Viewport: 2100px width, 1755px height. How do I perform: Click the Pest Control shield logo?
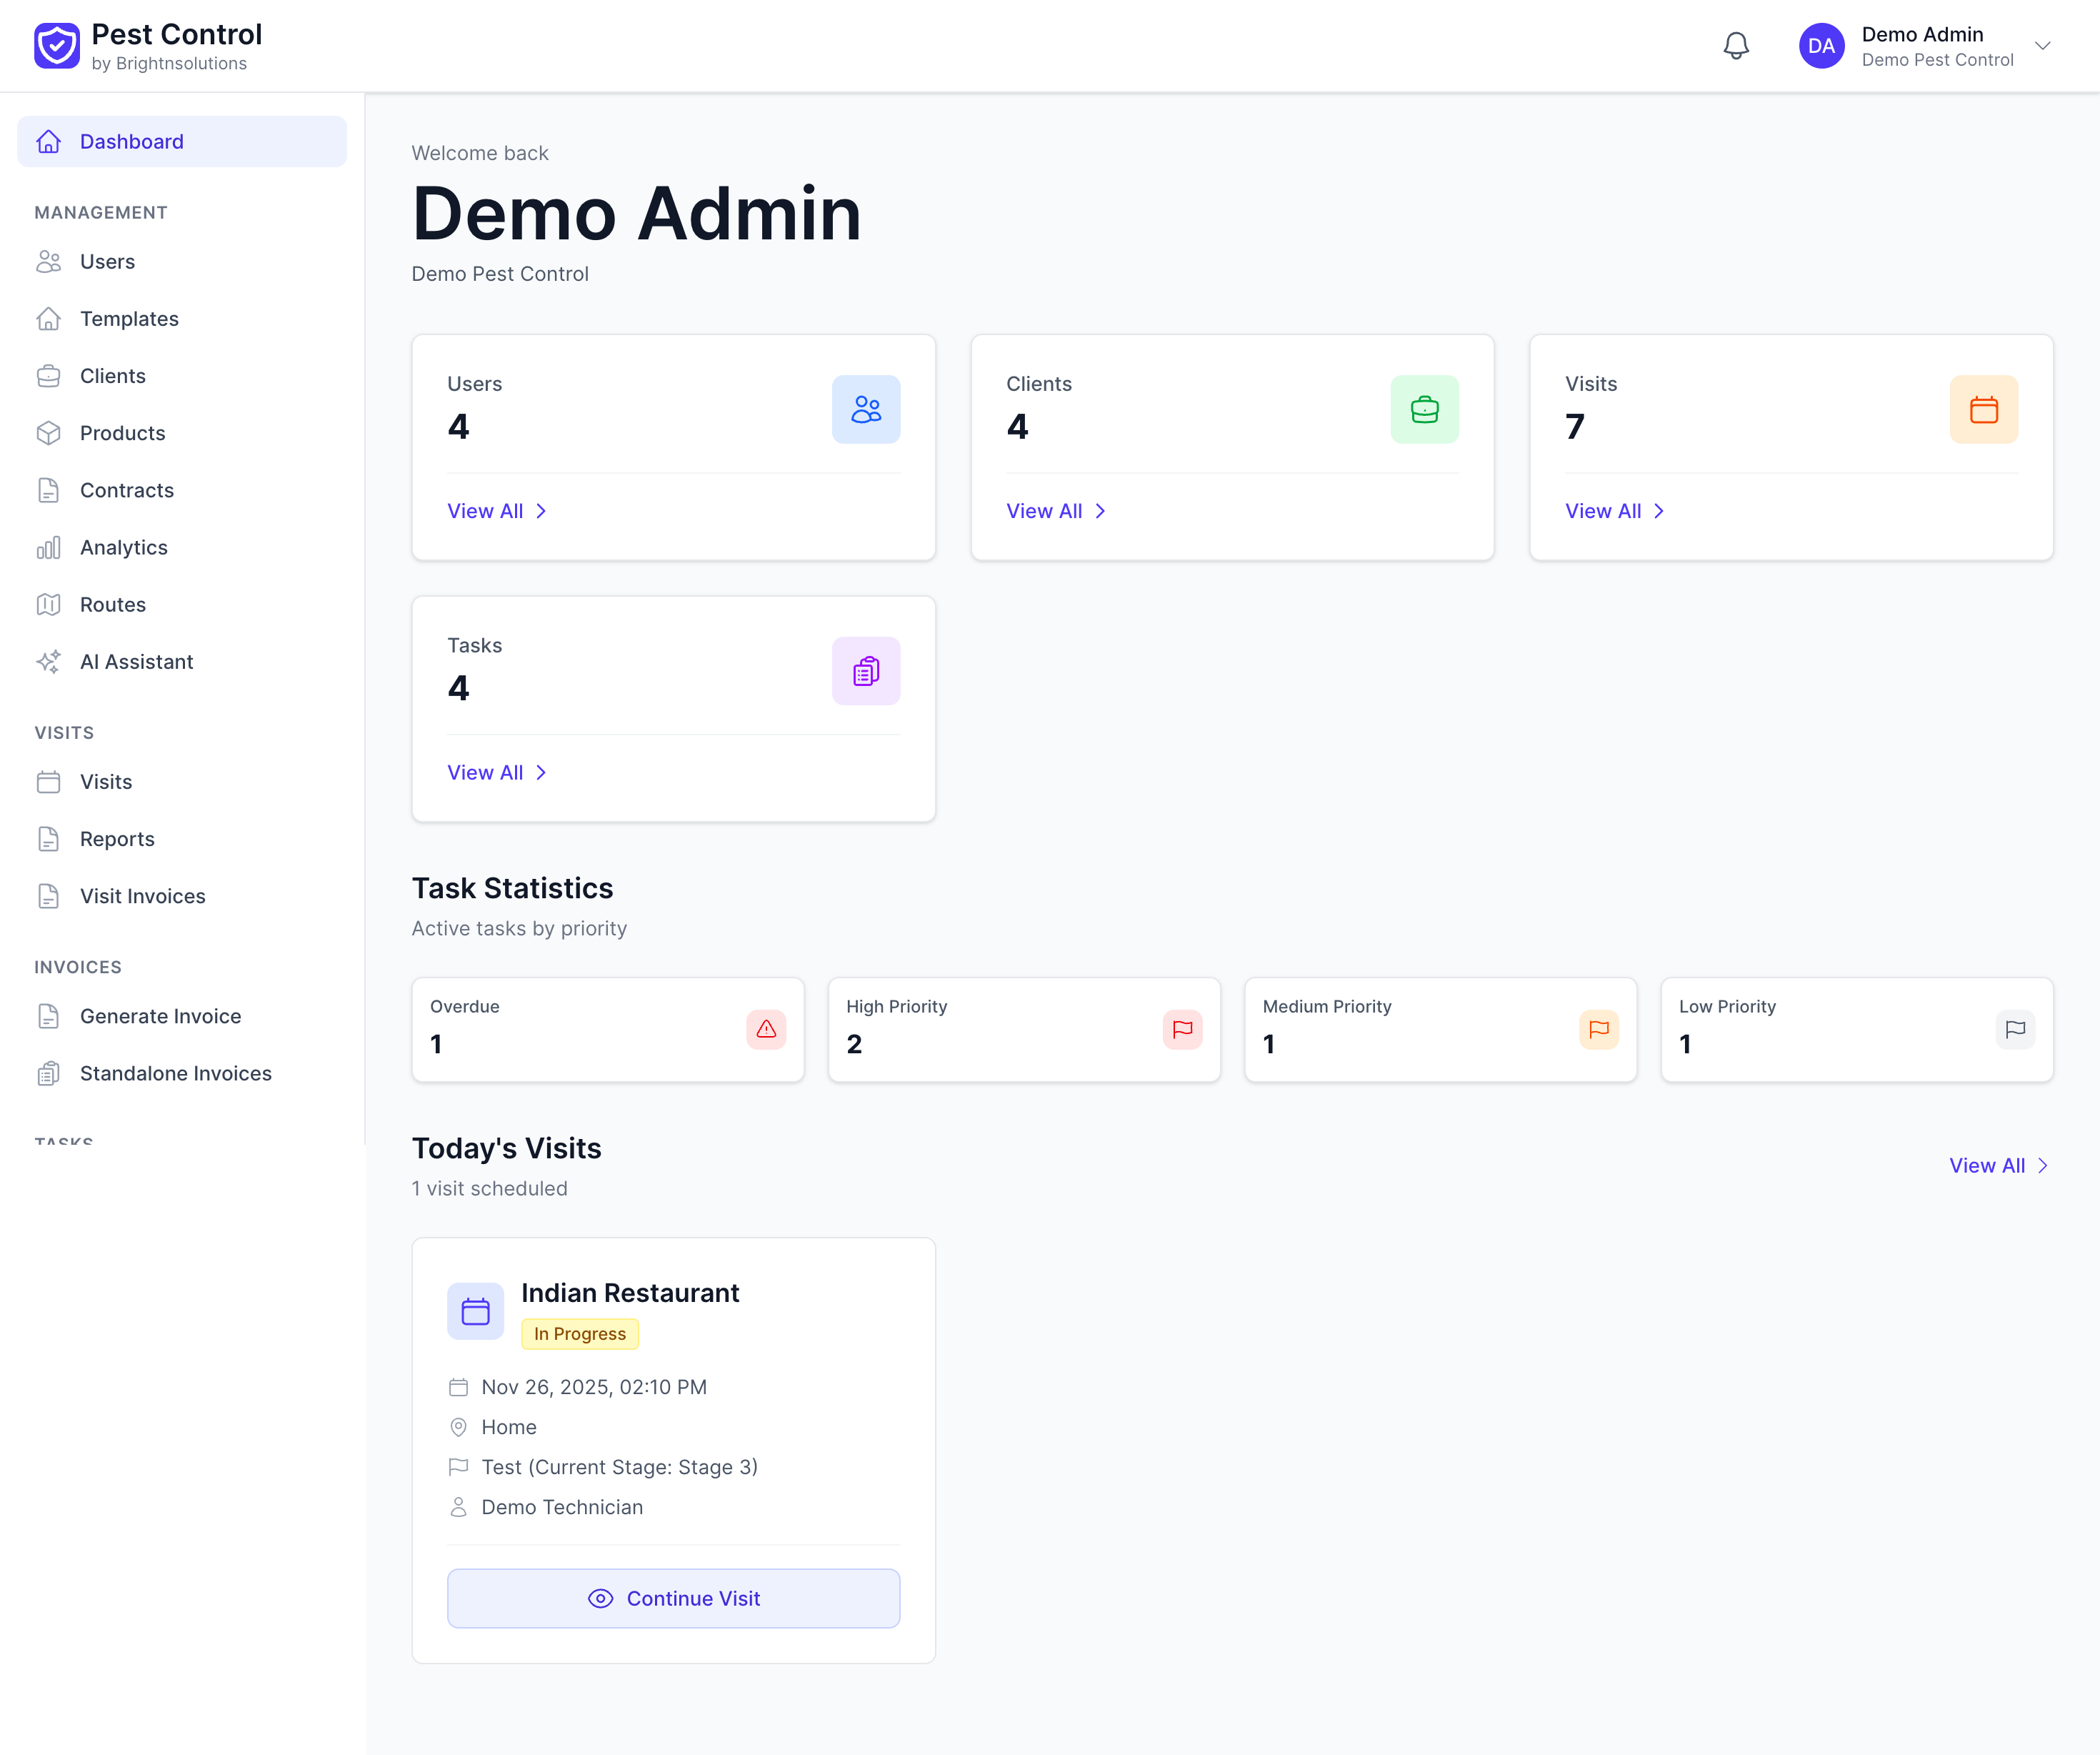pyautogui.click(x=57, y=46)
